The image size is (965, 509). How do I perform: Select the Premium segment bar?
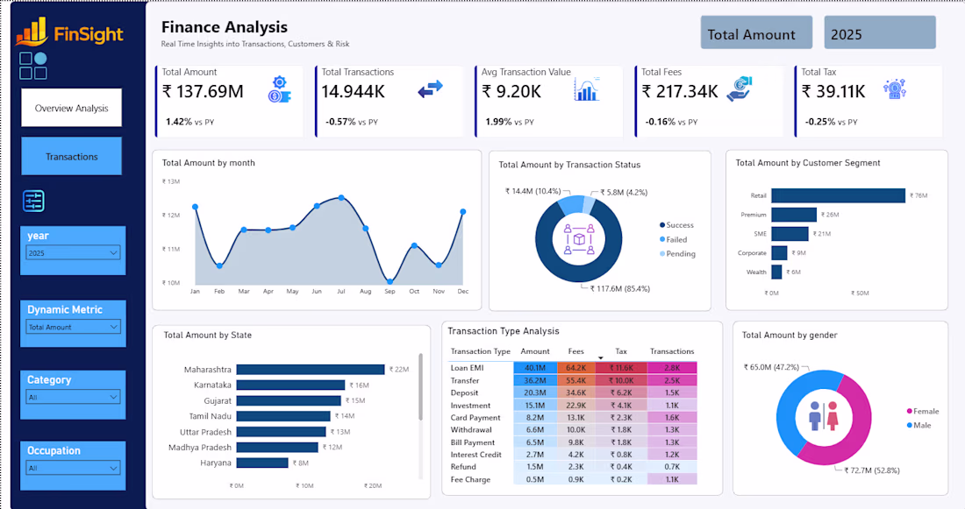pyautogui.click(x=794, y=215)
